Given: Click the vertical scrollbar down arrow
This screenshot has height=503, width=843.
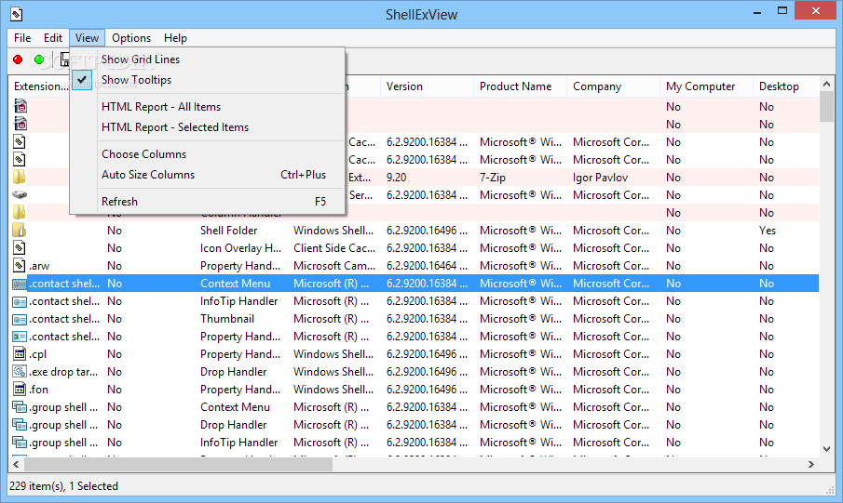Looking at the screenshot, I should (x=827, y=449).
